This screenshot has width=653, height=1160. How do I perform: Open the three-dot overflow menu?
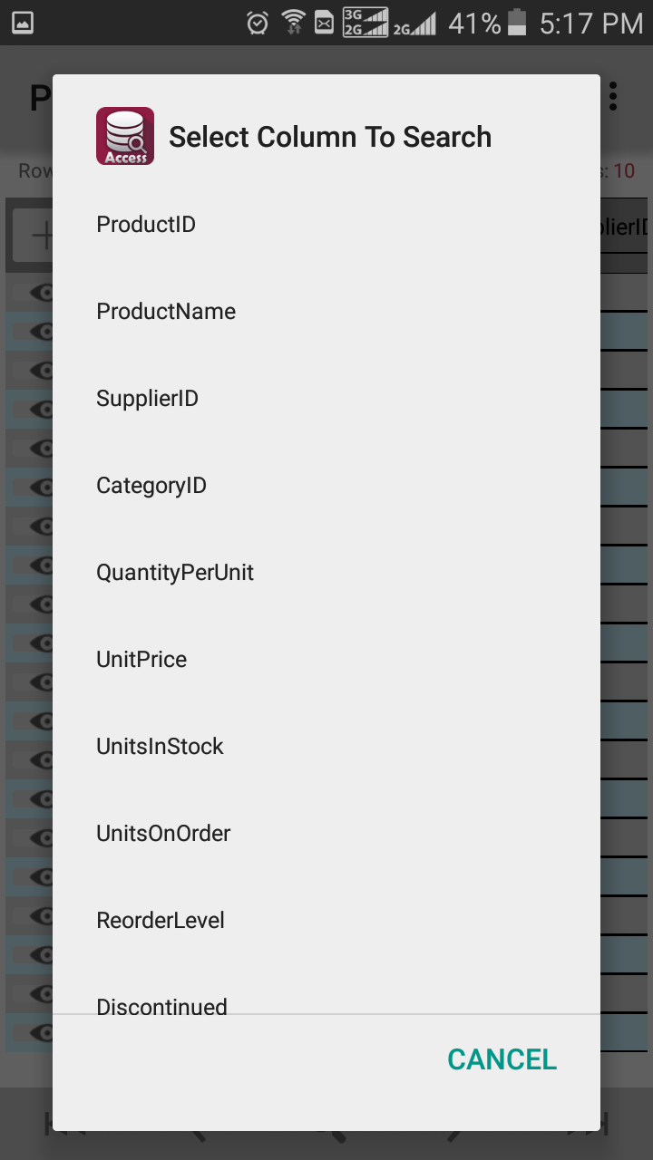coord(614,96)
